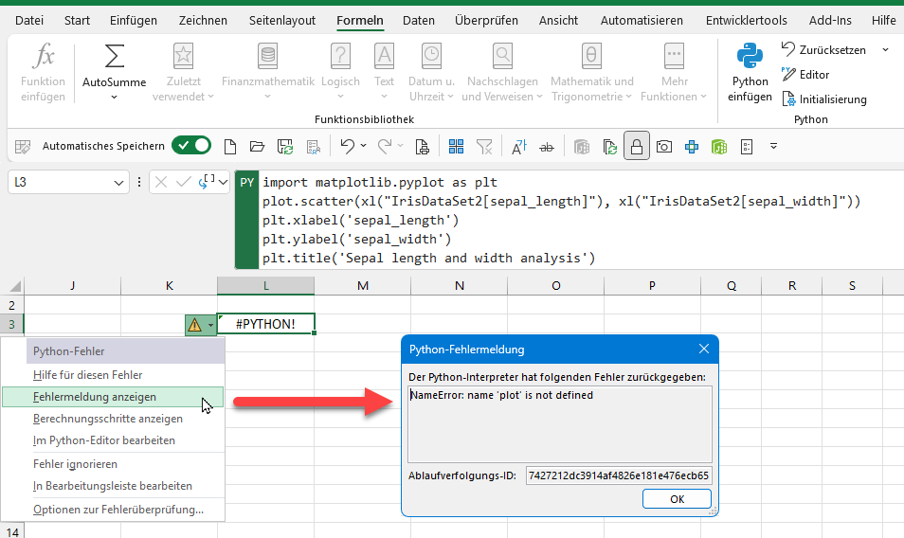Click the open folder icon in toolbar

pyautogui.click(x=257, y=146)
